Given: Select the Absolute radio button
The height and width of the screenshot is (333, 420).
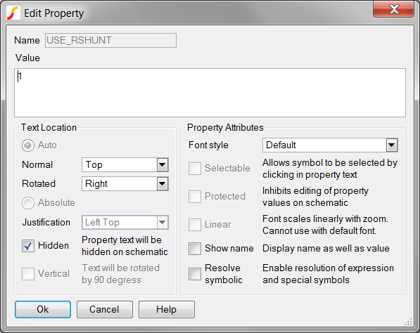Looking at the screenshot, I should coord(28,203).
